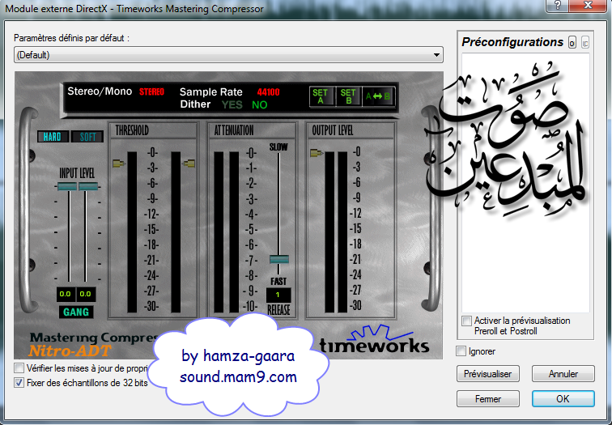Click the Annuler button

point(563,374)
